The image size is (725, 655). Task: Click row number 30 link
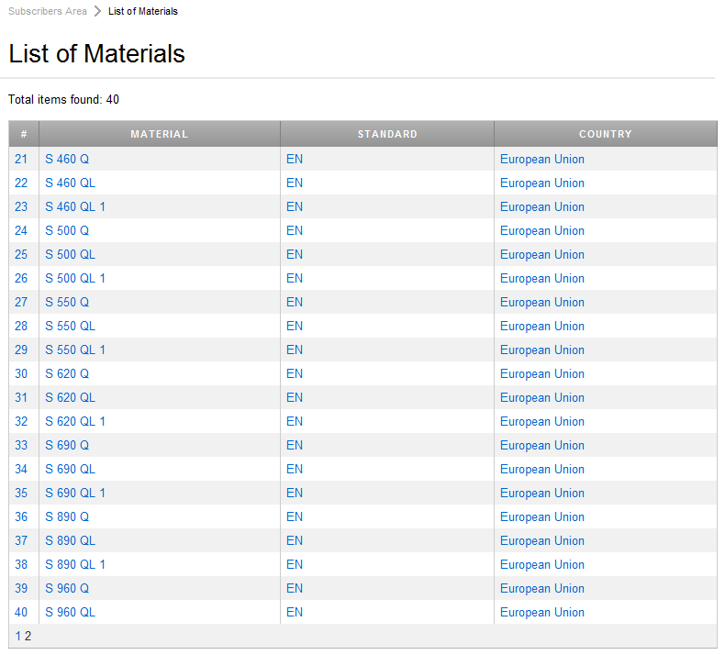[21, 373]
